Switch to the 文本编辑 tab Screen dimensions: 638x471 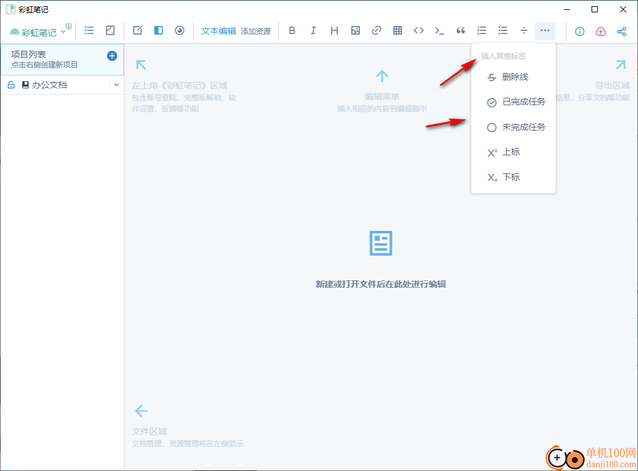[x=219, y=32]
